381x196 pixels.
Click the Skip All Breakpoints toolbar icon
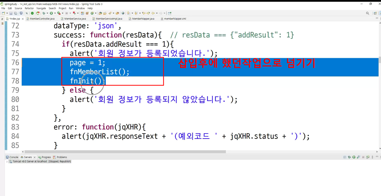[x=26, y=13]
